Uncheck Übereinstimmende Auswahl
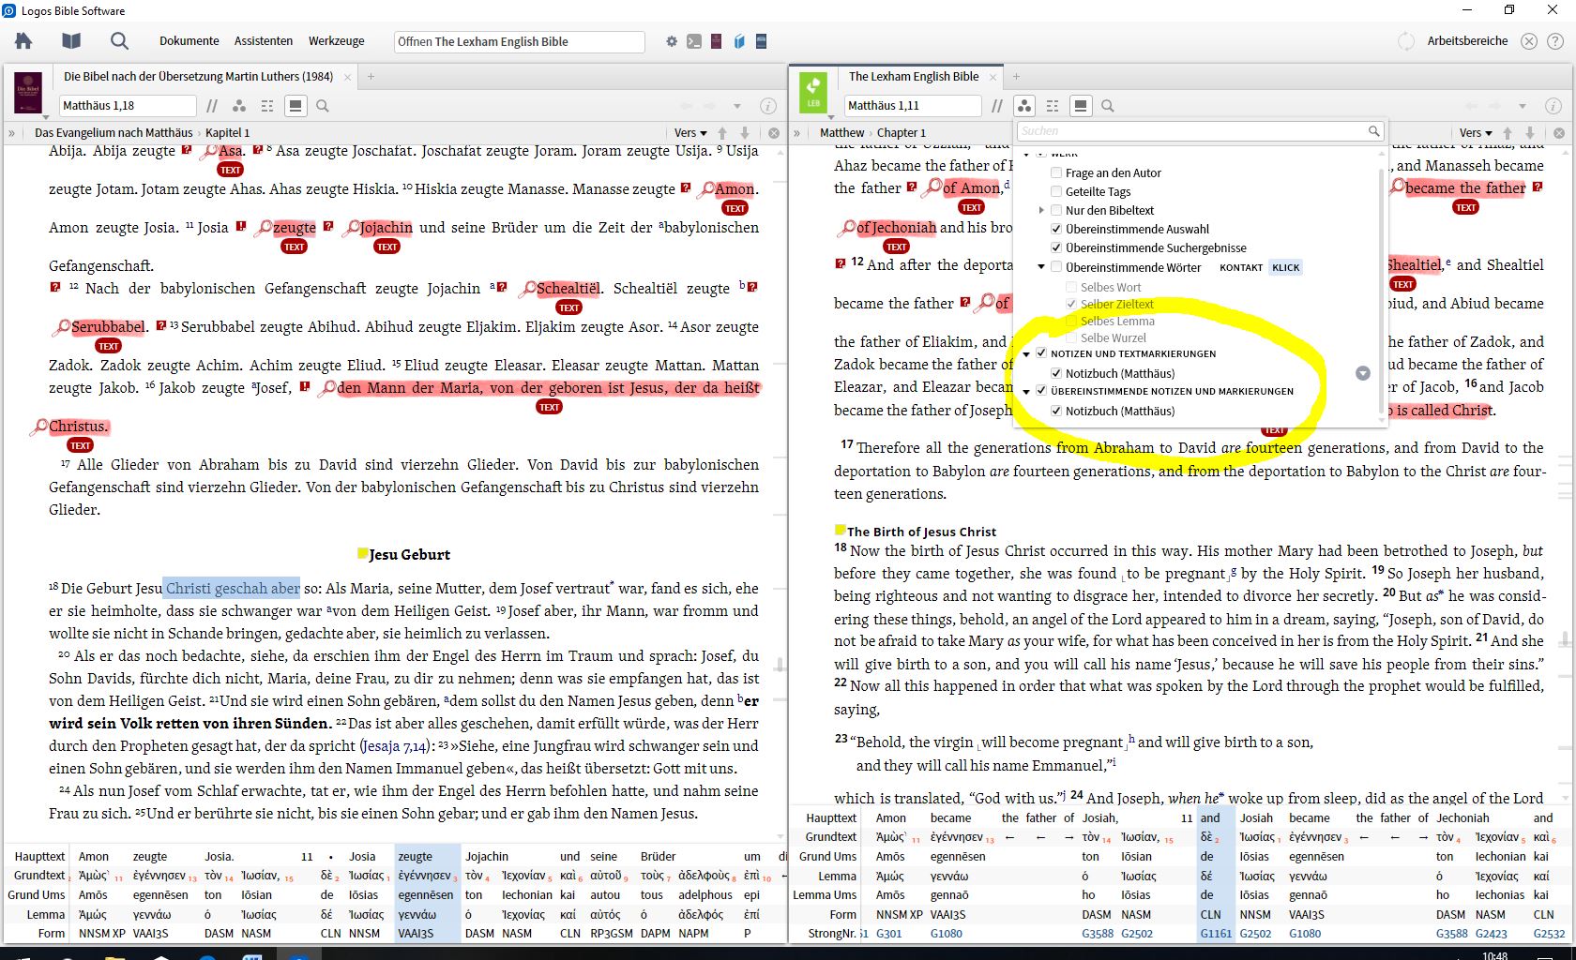 pos(1057,229)
